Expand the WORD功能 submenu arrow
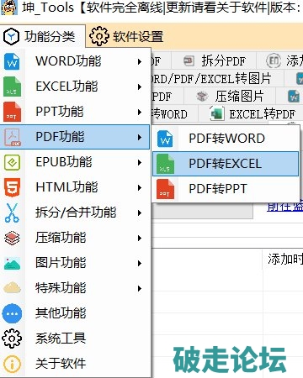Viewport: 303px width, 378px height. coord(140,61)
